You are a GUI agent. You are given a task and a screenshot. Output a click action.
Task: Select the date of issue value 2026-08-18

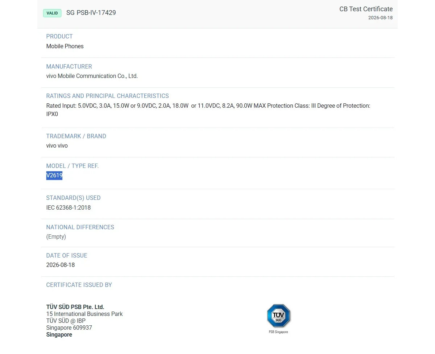(61, 265)
